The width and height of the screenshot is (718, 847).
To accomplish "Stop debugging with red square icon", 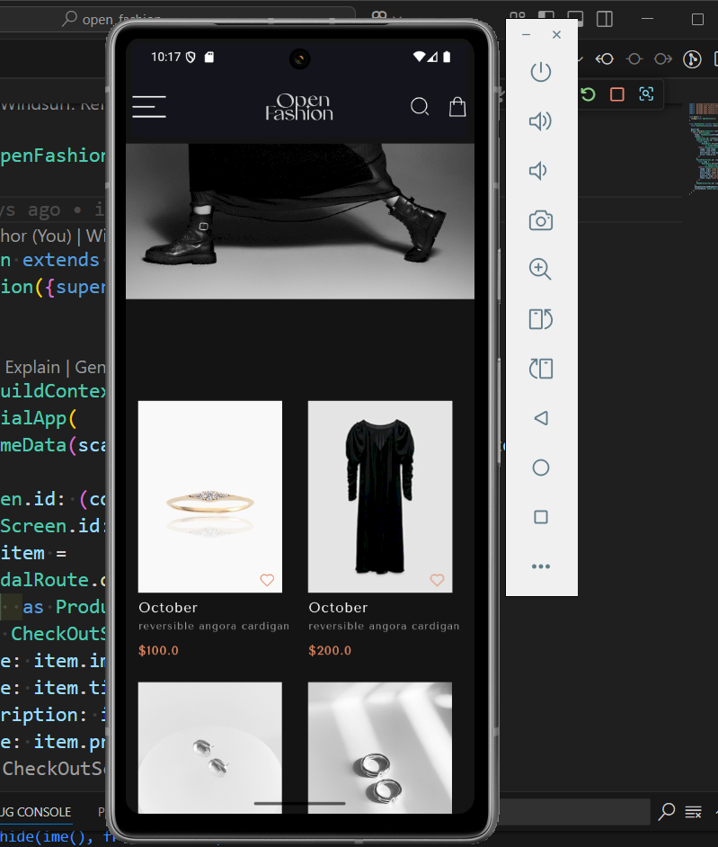I will (x=617, y=94).
